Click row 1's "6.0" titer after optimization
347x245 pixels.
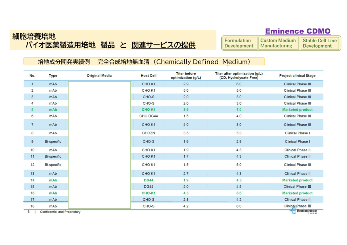coord(239,84)
